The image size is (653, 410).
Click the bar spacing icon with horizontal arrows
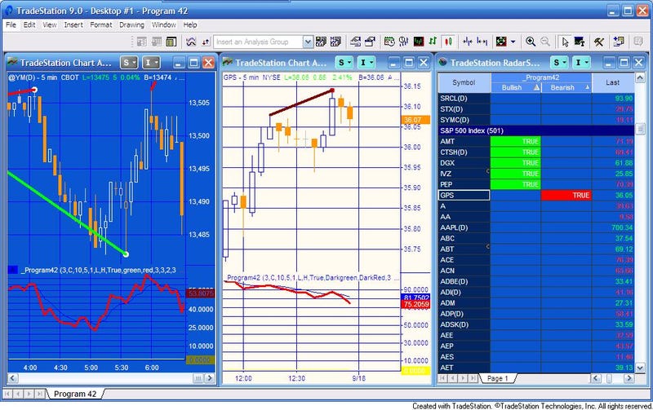point(482,42)
